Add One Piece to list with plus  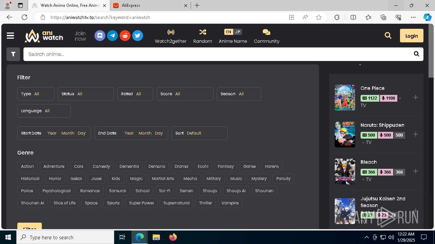click(415, 98)
